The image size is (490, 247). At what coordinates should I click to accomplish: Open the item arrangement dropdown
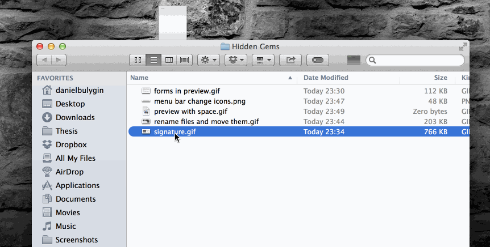tap(263, 59)
